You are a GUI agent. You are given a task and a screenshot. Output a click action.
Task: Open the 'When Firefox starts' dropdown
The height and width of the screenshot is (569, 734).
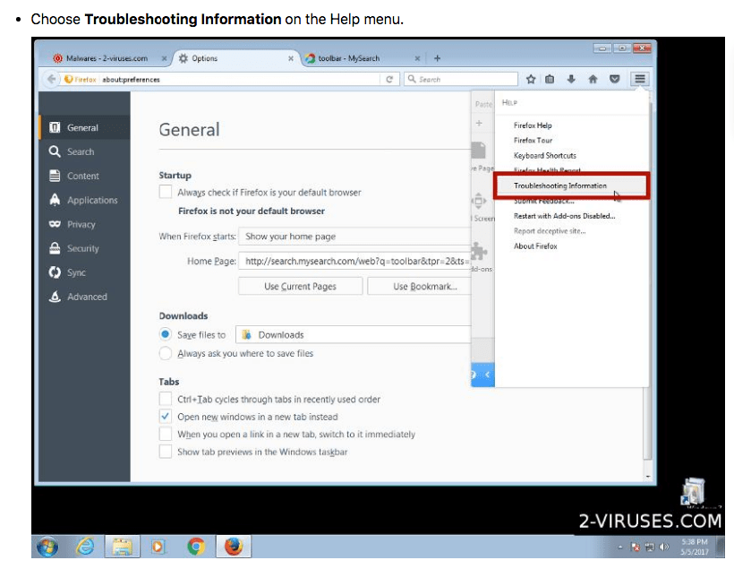[354, 237]
